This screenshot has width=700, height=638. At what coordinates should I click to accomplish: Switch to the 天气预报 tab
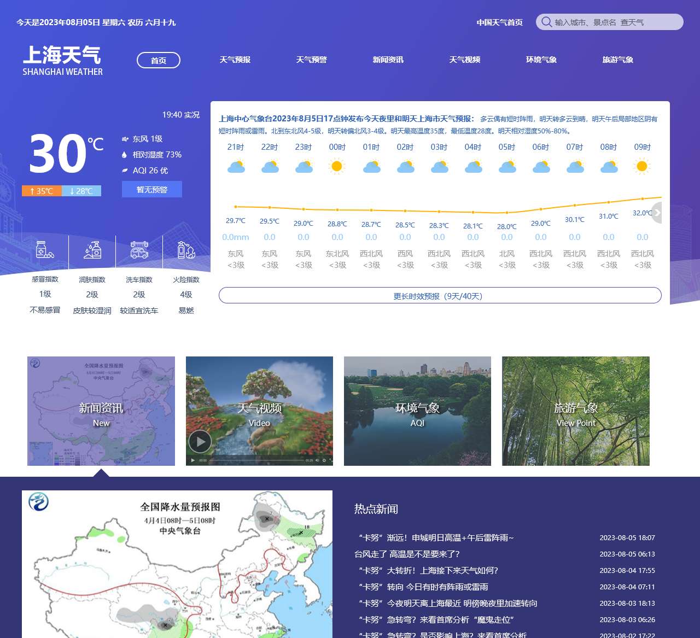tap(235, 60)
